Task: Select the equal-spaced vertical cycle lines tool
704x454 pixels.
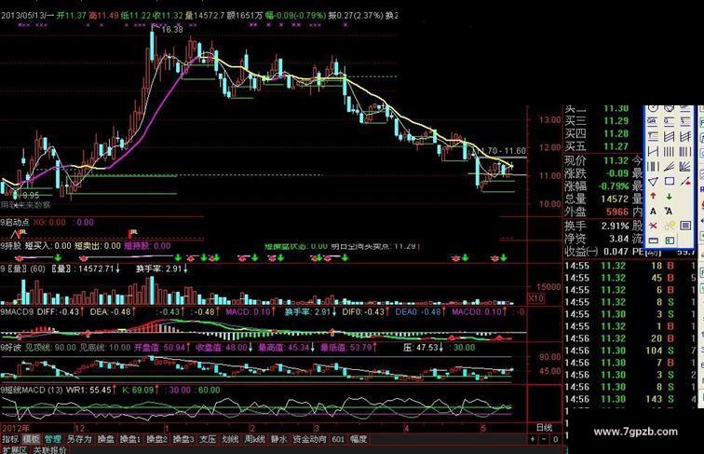Action: coord(669,151)
